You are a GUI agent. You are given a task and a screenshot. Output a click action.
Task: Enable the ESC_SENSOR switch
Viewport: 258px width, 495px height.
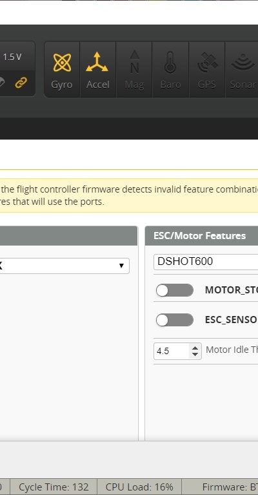[175, 320]
